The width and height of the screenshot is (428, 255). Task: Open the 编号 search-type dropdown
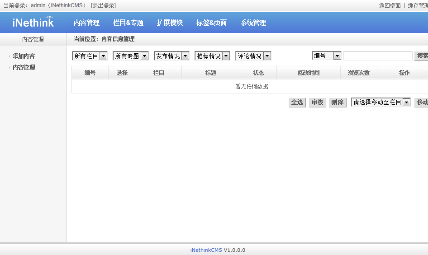[326, 56]
